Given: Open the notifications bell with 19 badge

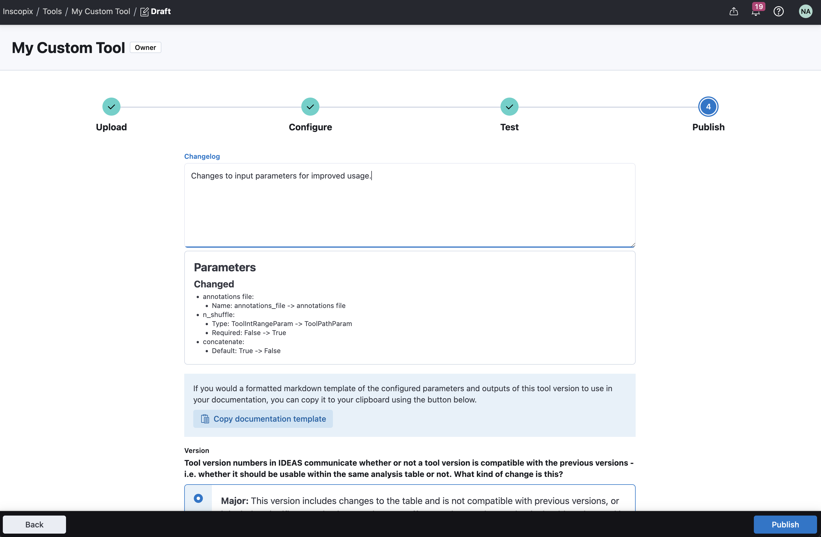Looking at the screenshot, I should coord(756,12).
